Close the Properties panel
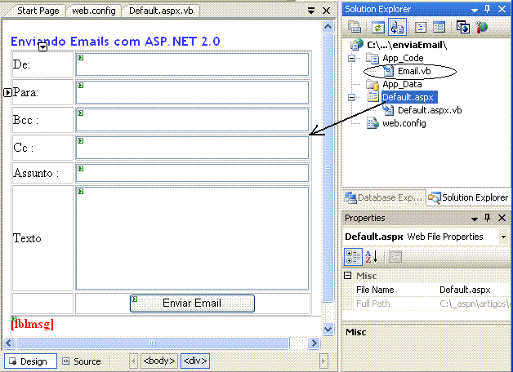The image size is (513, 372). pos(502,218)
